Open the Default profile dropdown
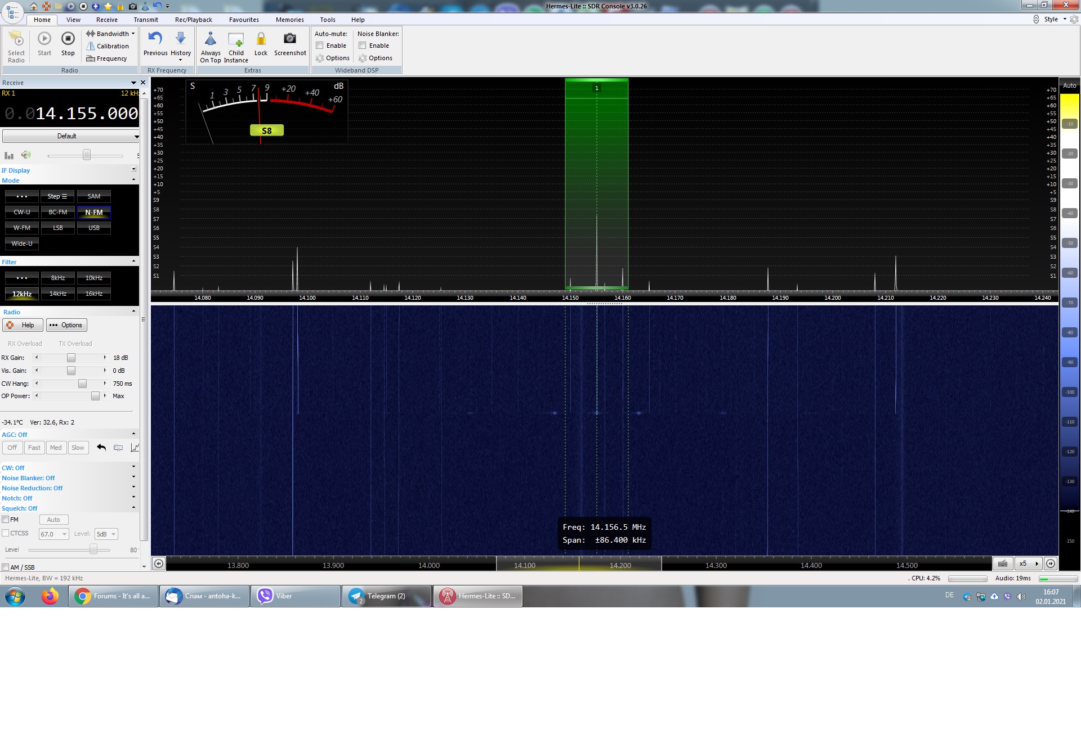The height and width of the screenshot is (735, 1081). pos(70,136)
